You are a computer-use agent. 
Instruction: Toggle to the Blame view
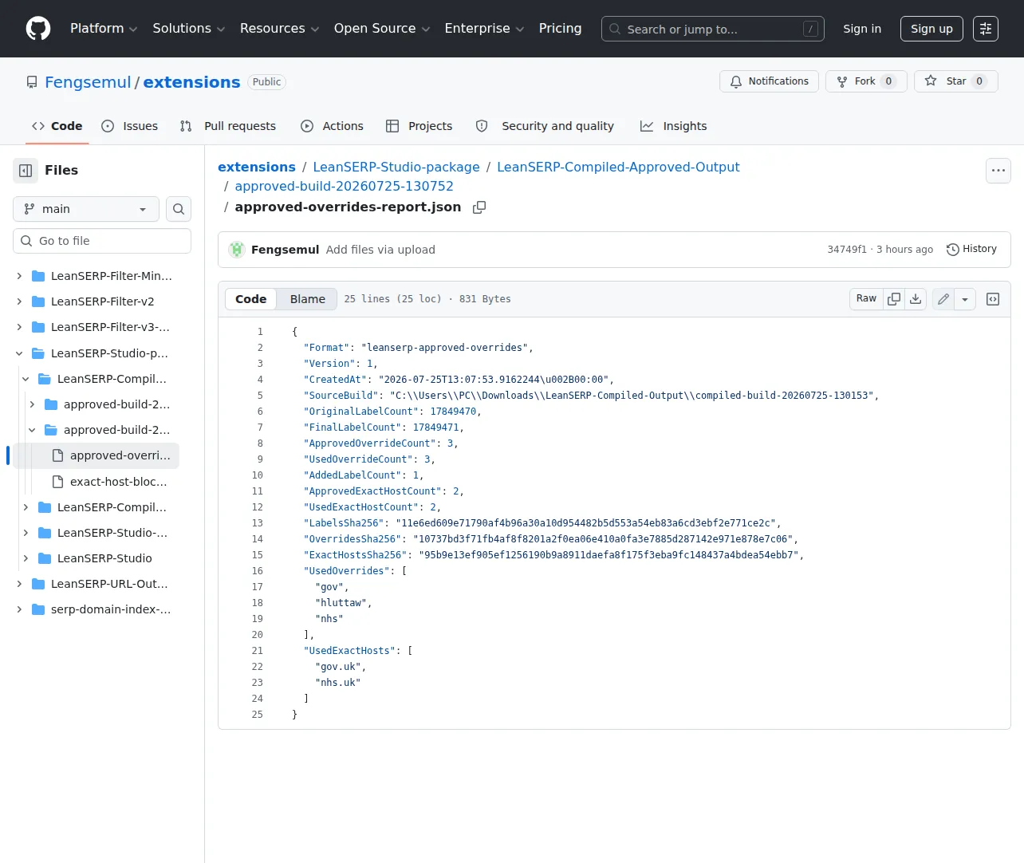point(308,299)
